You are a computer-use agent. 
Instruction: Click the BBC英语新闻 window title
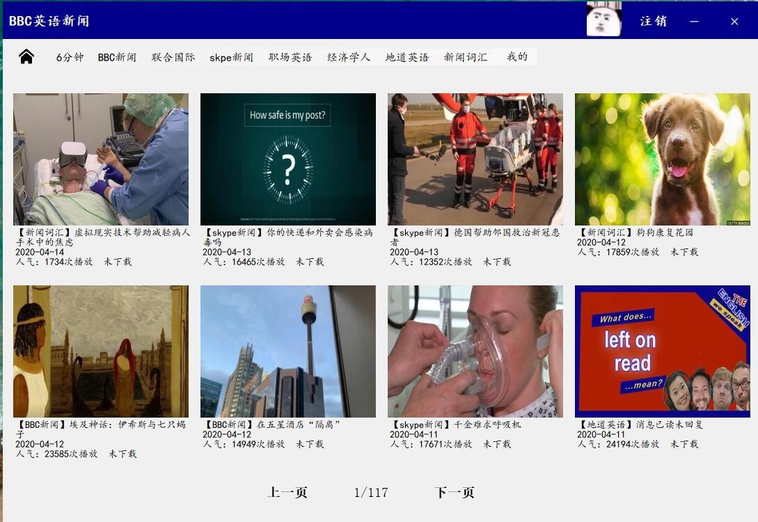[x=49, y=21]
